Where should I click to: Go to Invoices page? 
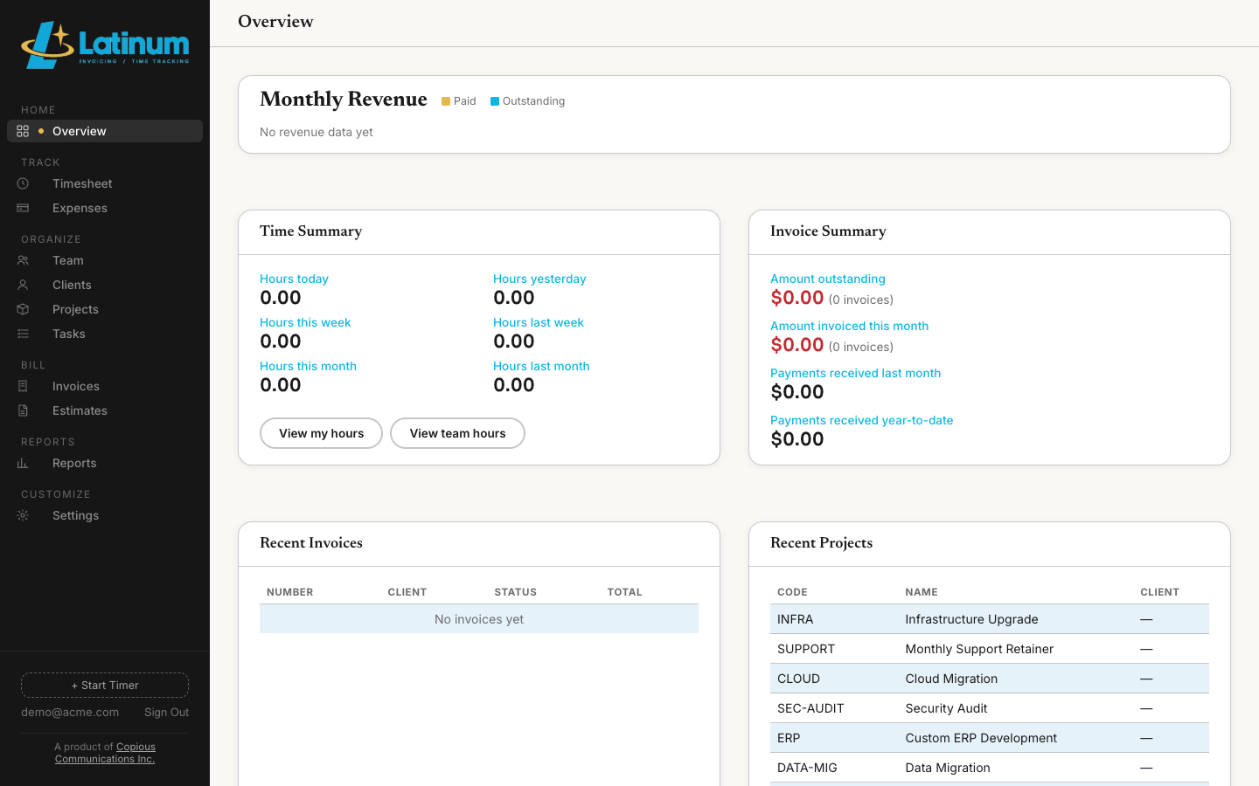pos(105,386)
